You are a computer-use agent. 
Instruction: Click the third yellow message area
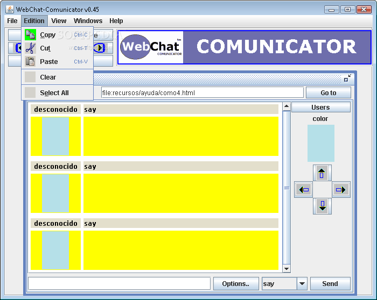coord(181,250)
